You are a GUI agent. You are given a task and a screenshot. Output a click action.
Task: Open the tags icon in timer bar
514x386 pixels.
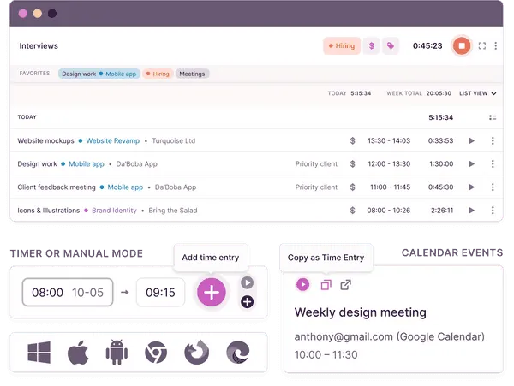(391, 46)
